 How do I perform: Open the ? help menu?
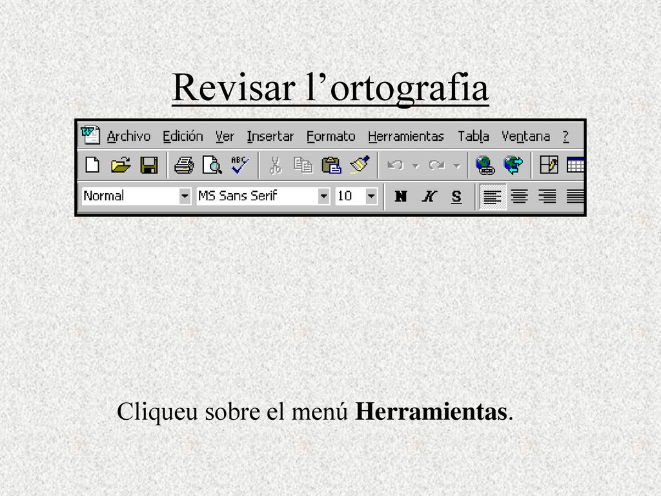565,136
